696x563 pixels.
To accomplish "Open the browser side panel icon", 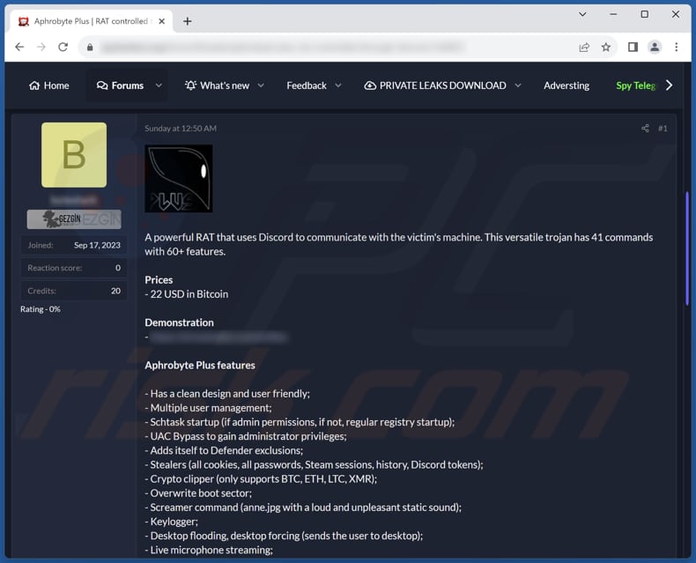I will point(633,47).
